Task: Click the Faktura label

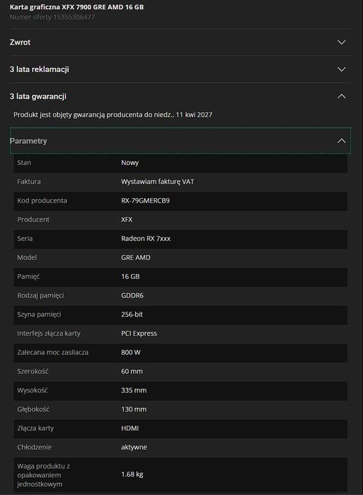Action: coord(29,181)
